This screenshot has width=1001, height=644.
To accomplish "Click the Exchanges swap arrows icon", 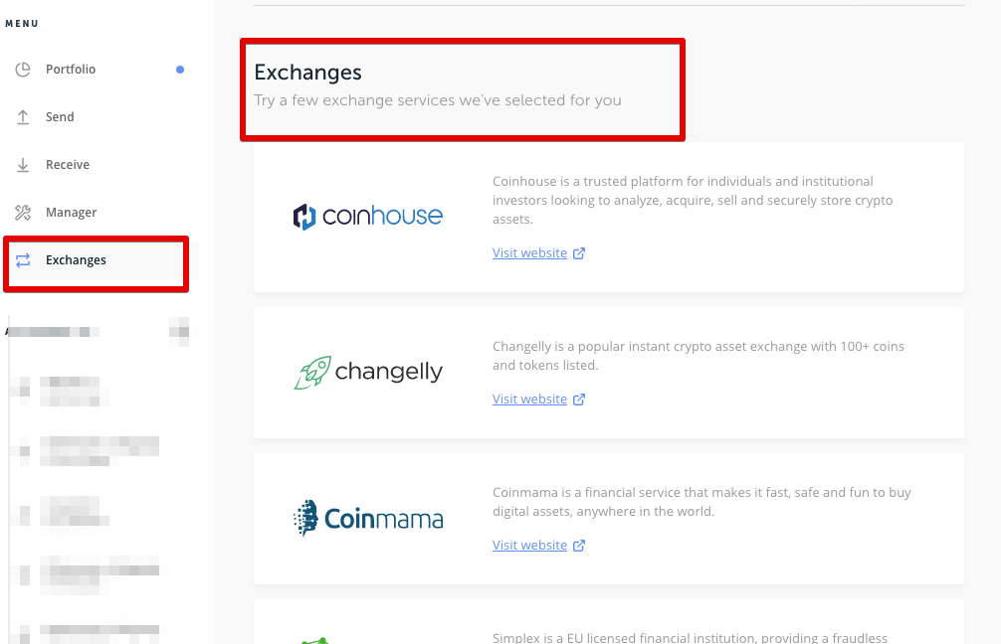I will pyautogui.click(x=24, y=260).
